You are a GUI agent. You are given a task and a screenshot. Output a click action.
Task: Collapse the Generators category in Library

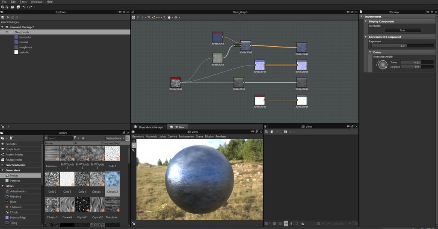coord(3,170)
